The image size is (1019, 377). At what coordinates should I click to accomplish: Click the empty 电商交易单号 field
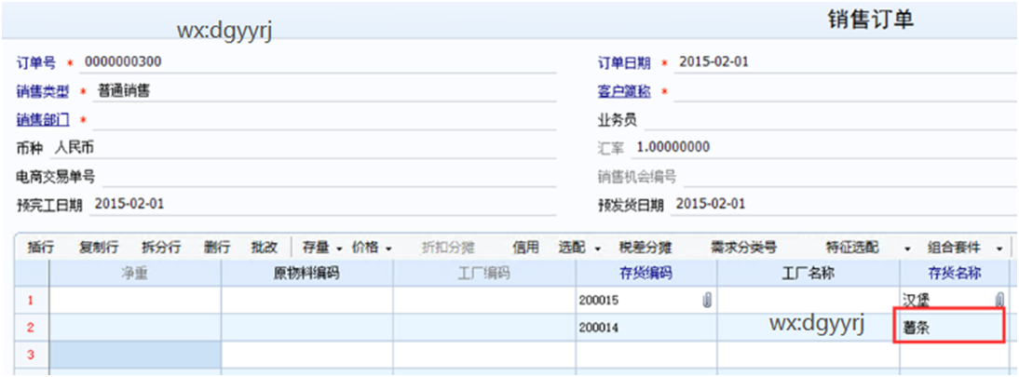click(329, 176)
